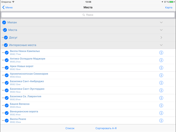View info for Базилика Сант-Амброджо

pos(161,83)
